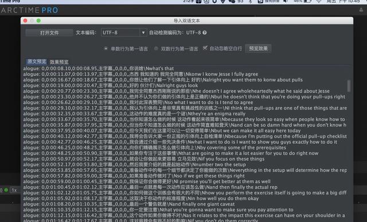
Task: Click the line 'show you guys exactly how to do it'
Action: pyautogui.click(x=180, y=142)
